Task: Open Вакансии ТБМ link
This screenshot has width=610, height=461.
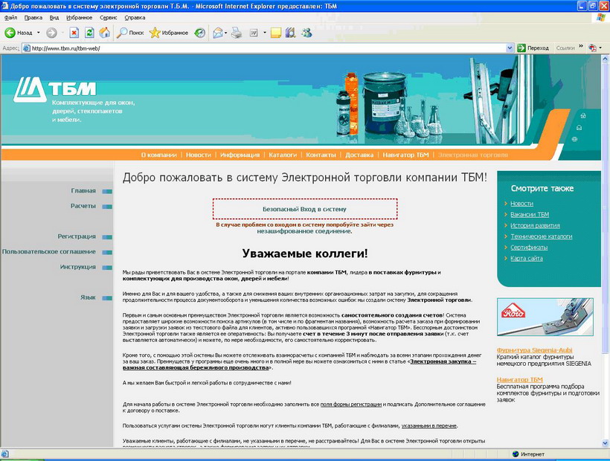Action: click(x=530, y=215)
